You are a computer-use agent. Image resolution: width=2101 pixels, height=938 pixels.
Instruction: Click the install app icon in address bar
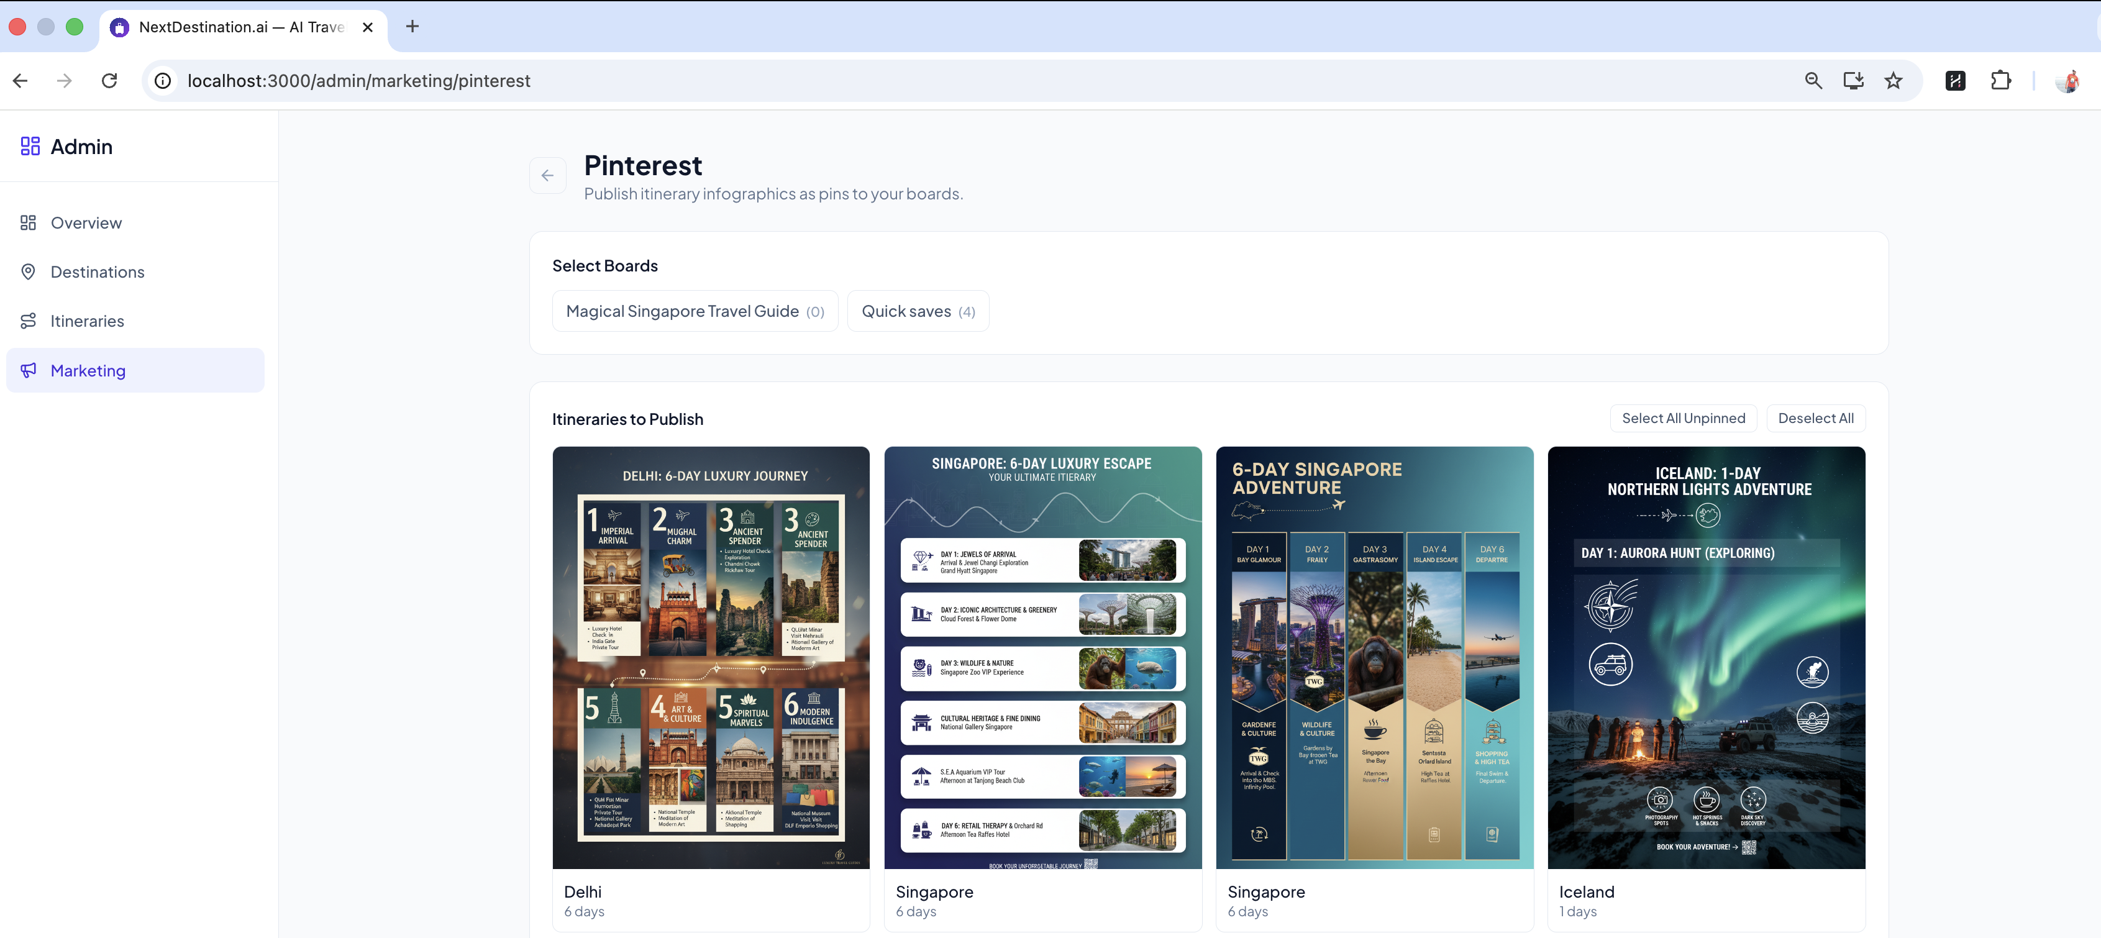coord(1853,81)
